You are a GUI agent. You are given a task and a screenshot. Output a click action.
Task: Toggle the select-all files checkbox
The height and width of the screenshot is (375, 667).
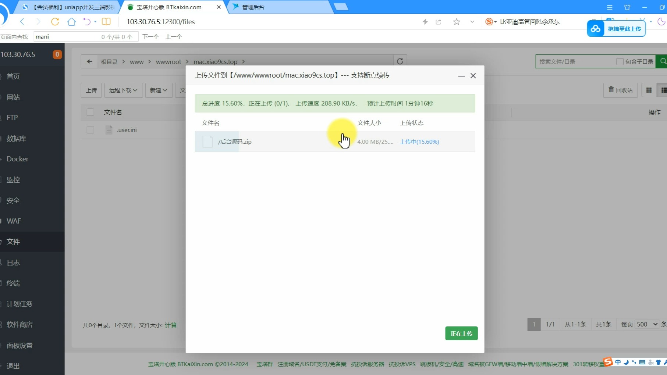click(91, 112)
